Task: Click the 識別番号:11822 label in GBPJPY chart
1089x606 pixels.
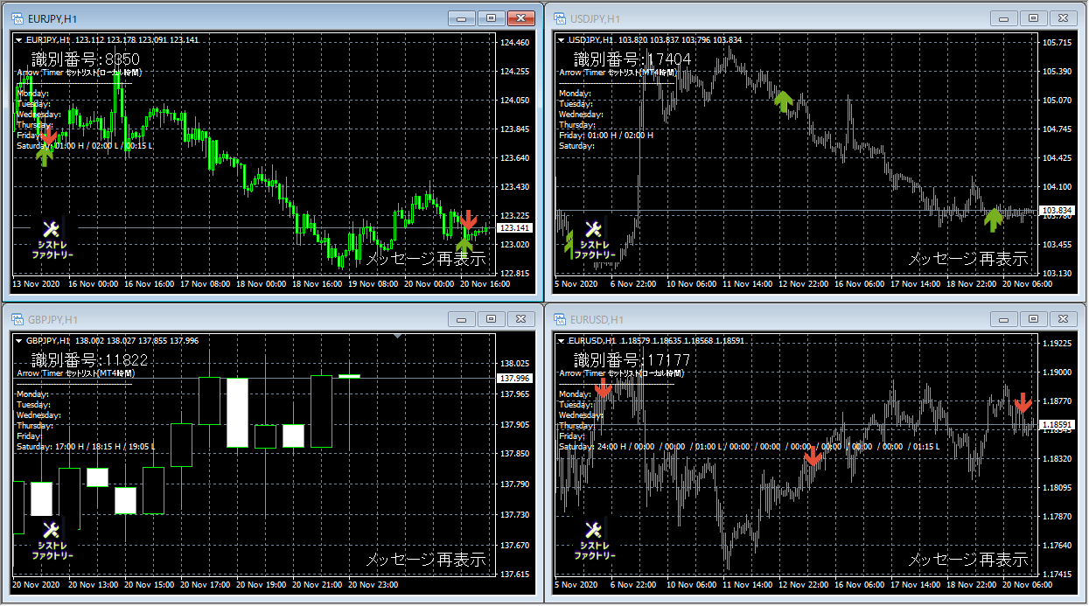Action: tap(90, 360)
